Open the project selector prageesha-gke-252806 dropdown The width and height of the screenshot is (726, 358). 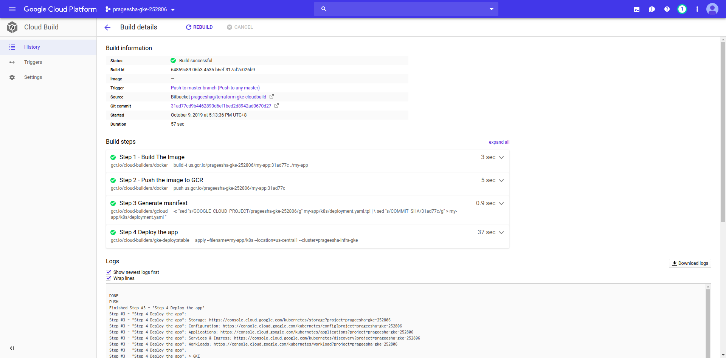140,9
